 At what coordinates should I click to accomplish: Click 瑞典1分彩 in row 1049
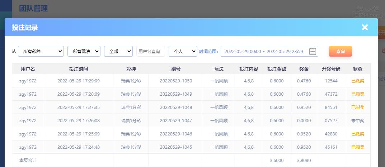(131, 94)
